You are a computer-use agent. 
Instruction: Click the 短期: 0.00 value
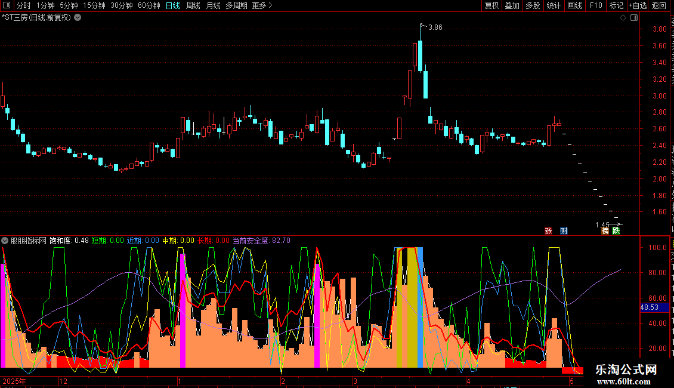[x=108, y=241]
